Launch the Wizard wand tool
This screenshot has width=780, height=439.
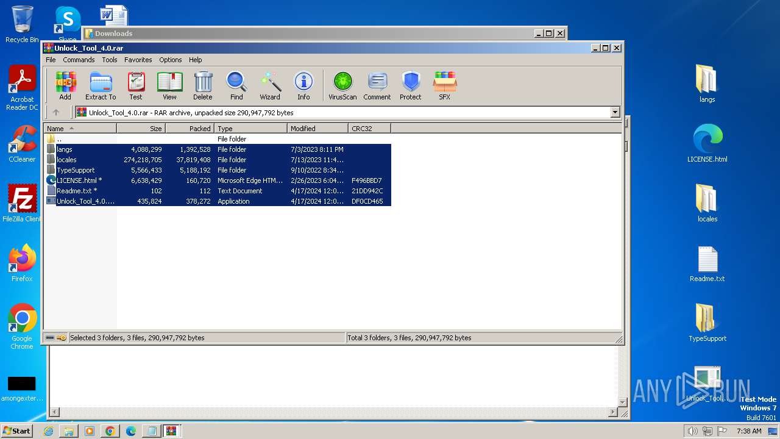(270, 85)
